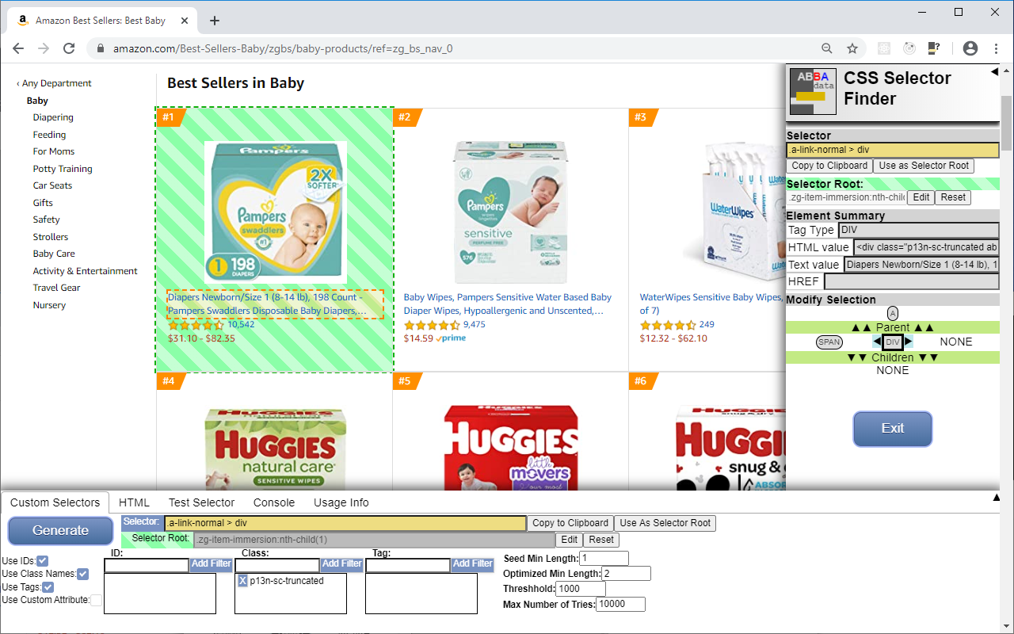Copy to Clipboard in side panel
Viewport: 1014px width, 634px height.
tap(829, 166)
